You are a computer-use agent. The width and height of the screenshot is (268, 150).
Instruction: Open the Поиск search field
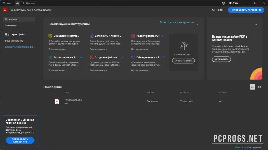(x=218, y=10)
